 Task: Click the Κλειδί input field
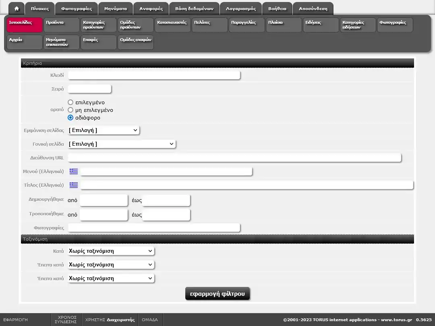(x=154, y=75)
